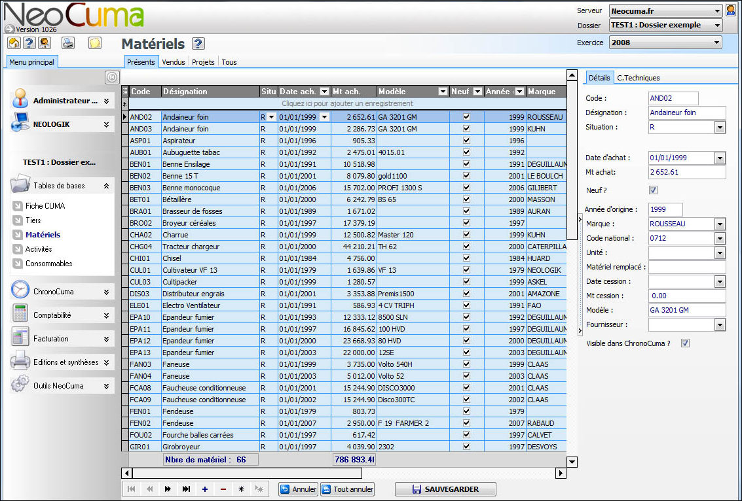This screenshot has height=501, width=742.
Task: Open the Dossier dropdown
Action: (717, 25)
